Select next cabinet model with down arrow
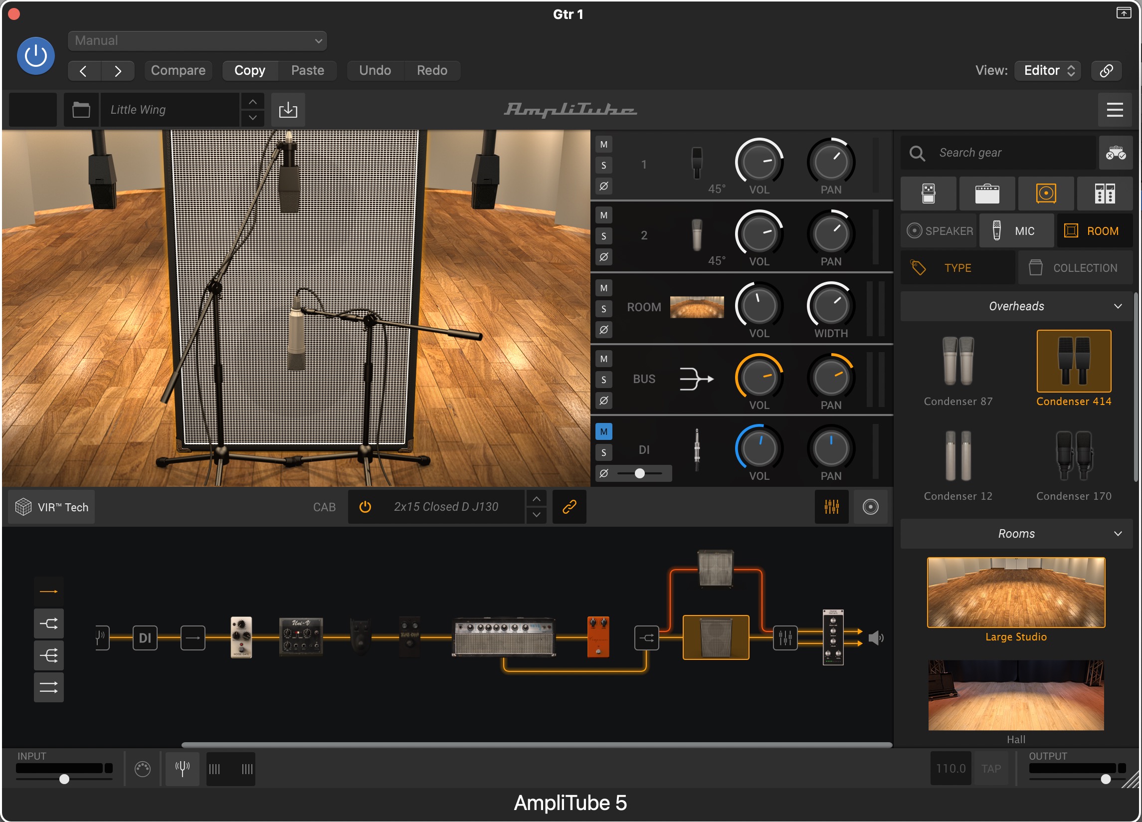 tap(537, 515)
